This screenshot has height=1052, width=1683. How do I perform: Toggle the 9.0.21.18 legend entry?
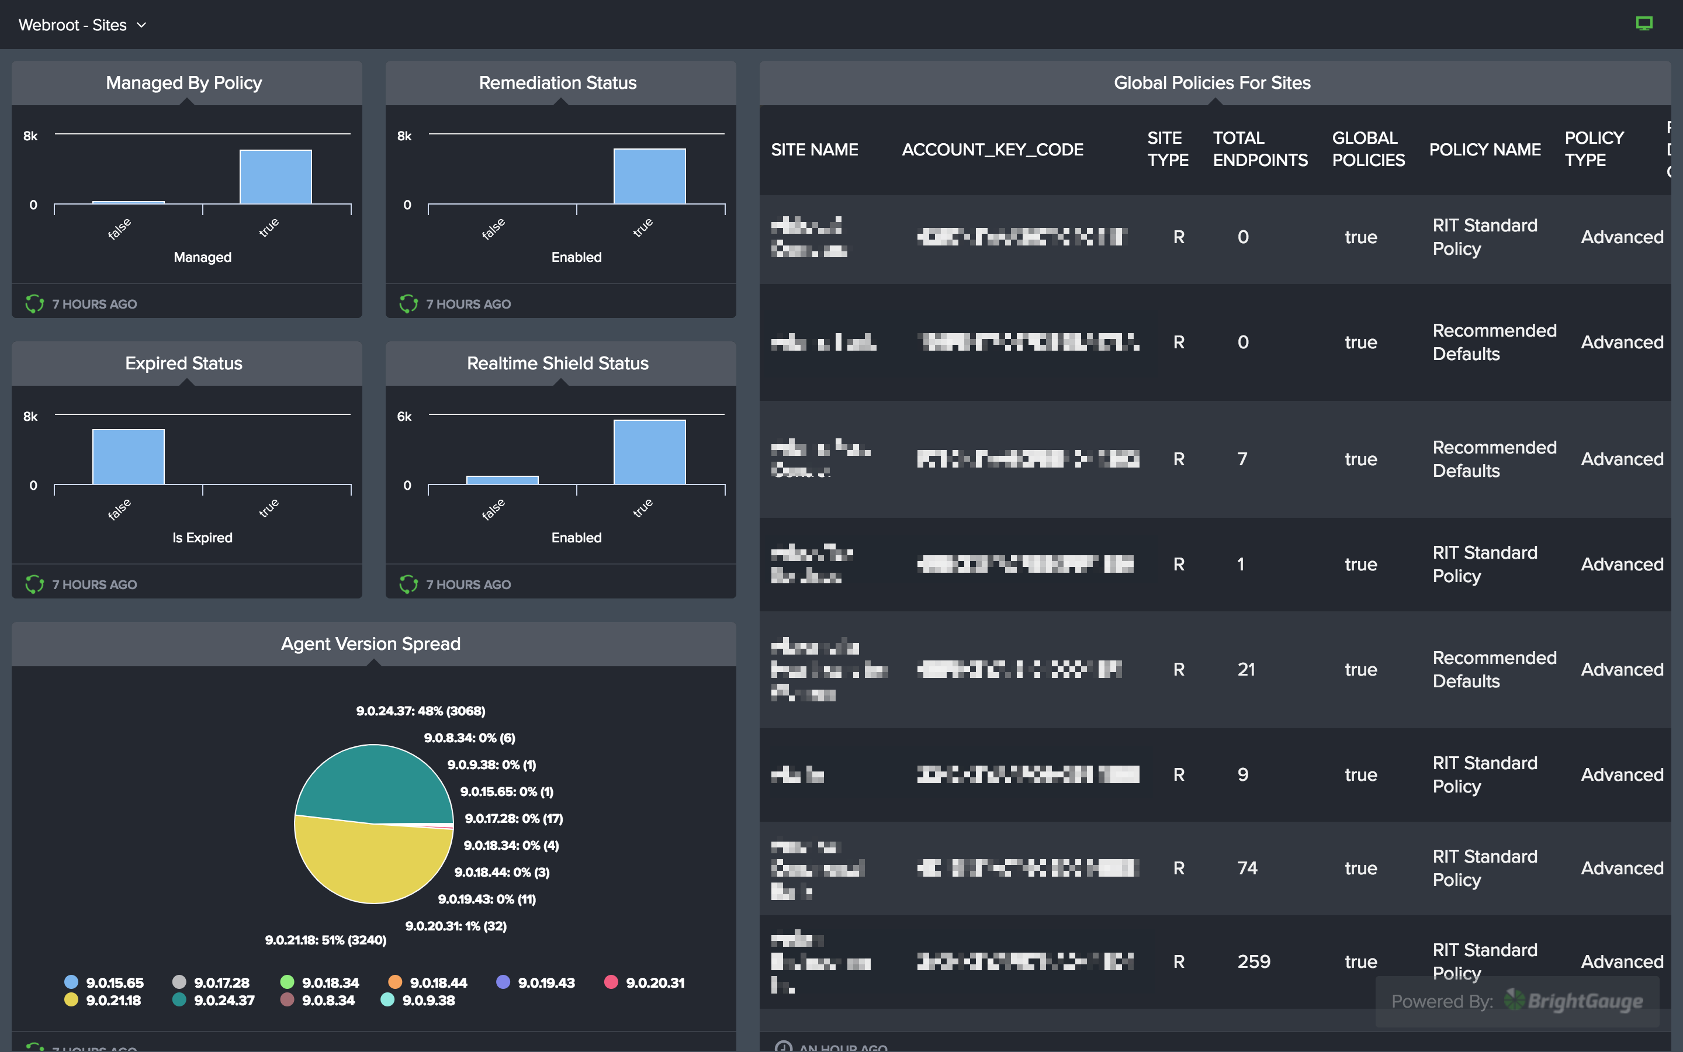tap(102, 1000)
